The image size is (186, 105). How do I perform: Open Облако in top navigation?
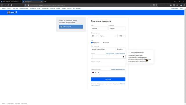[64, 8]
